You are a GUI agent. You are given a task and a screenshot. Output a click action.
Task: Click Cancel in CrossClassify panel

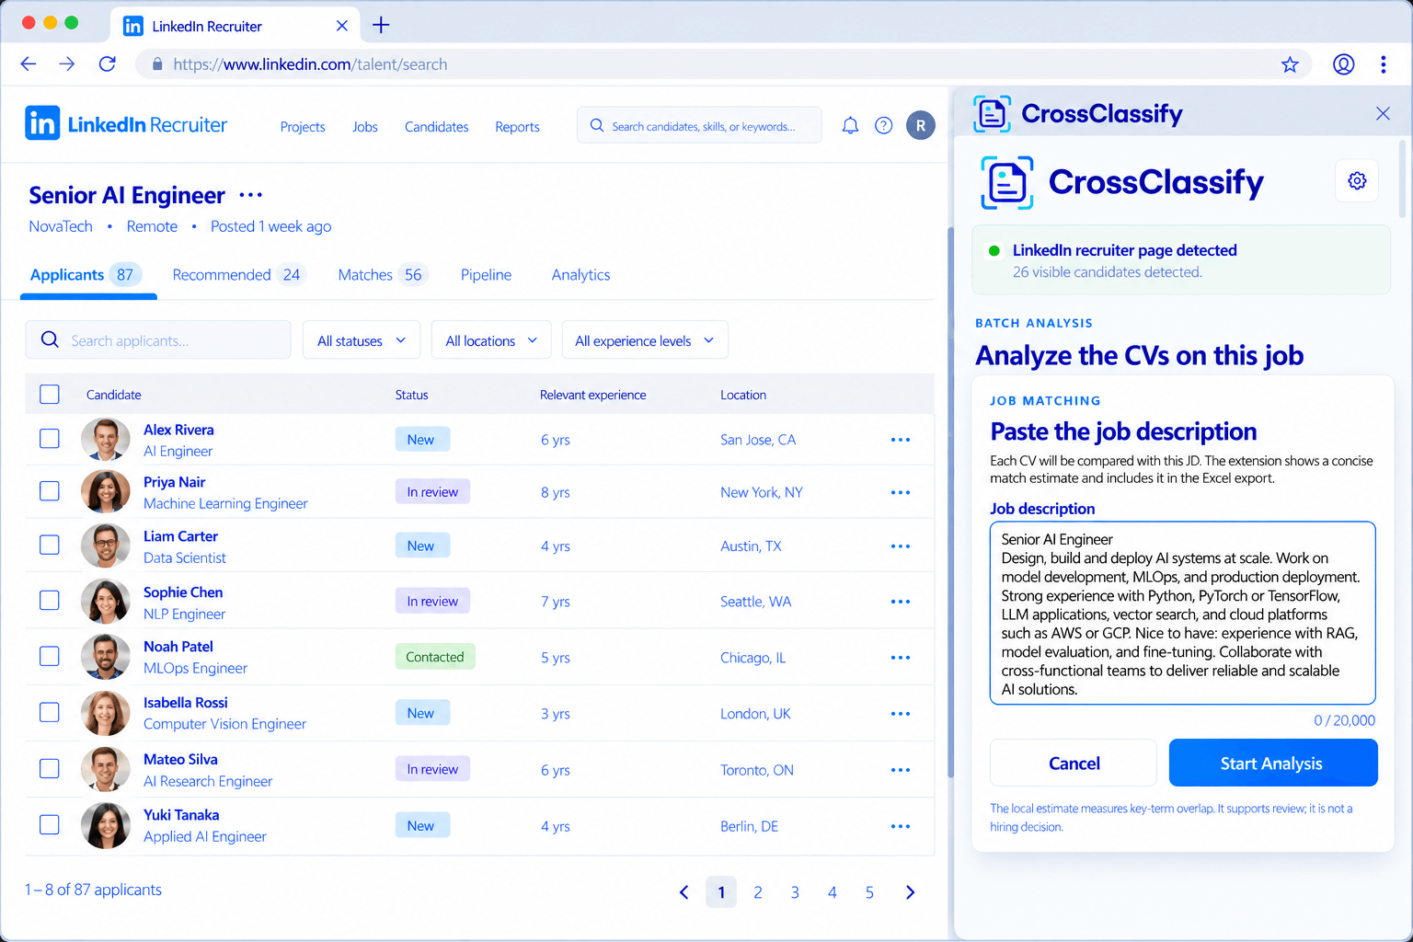[1074, 763]
